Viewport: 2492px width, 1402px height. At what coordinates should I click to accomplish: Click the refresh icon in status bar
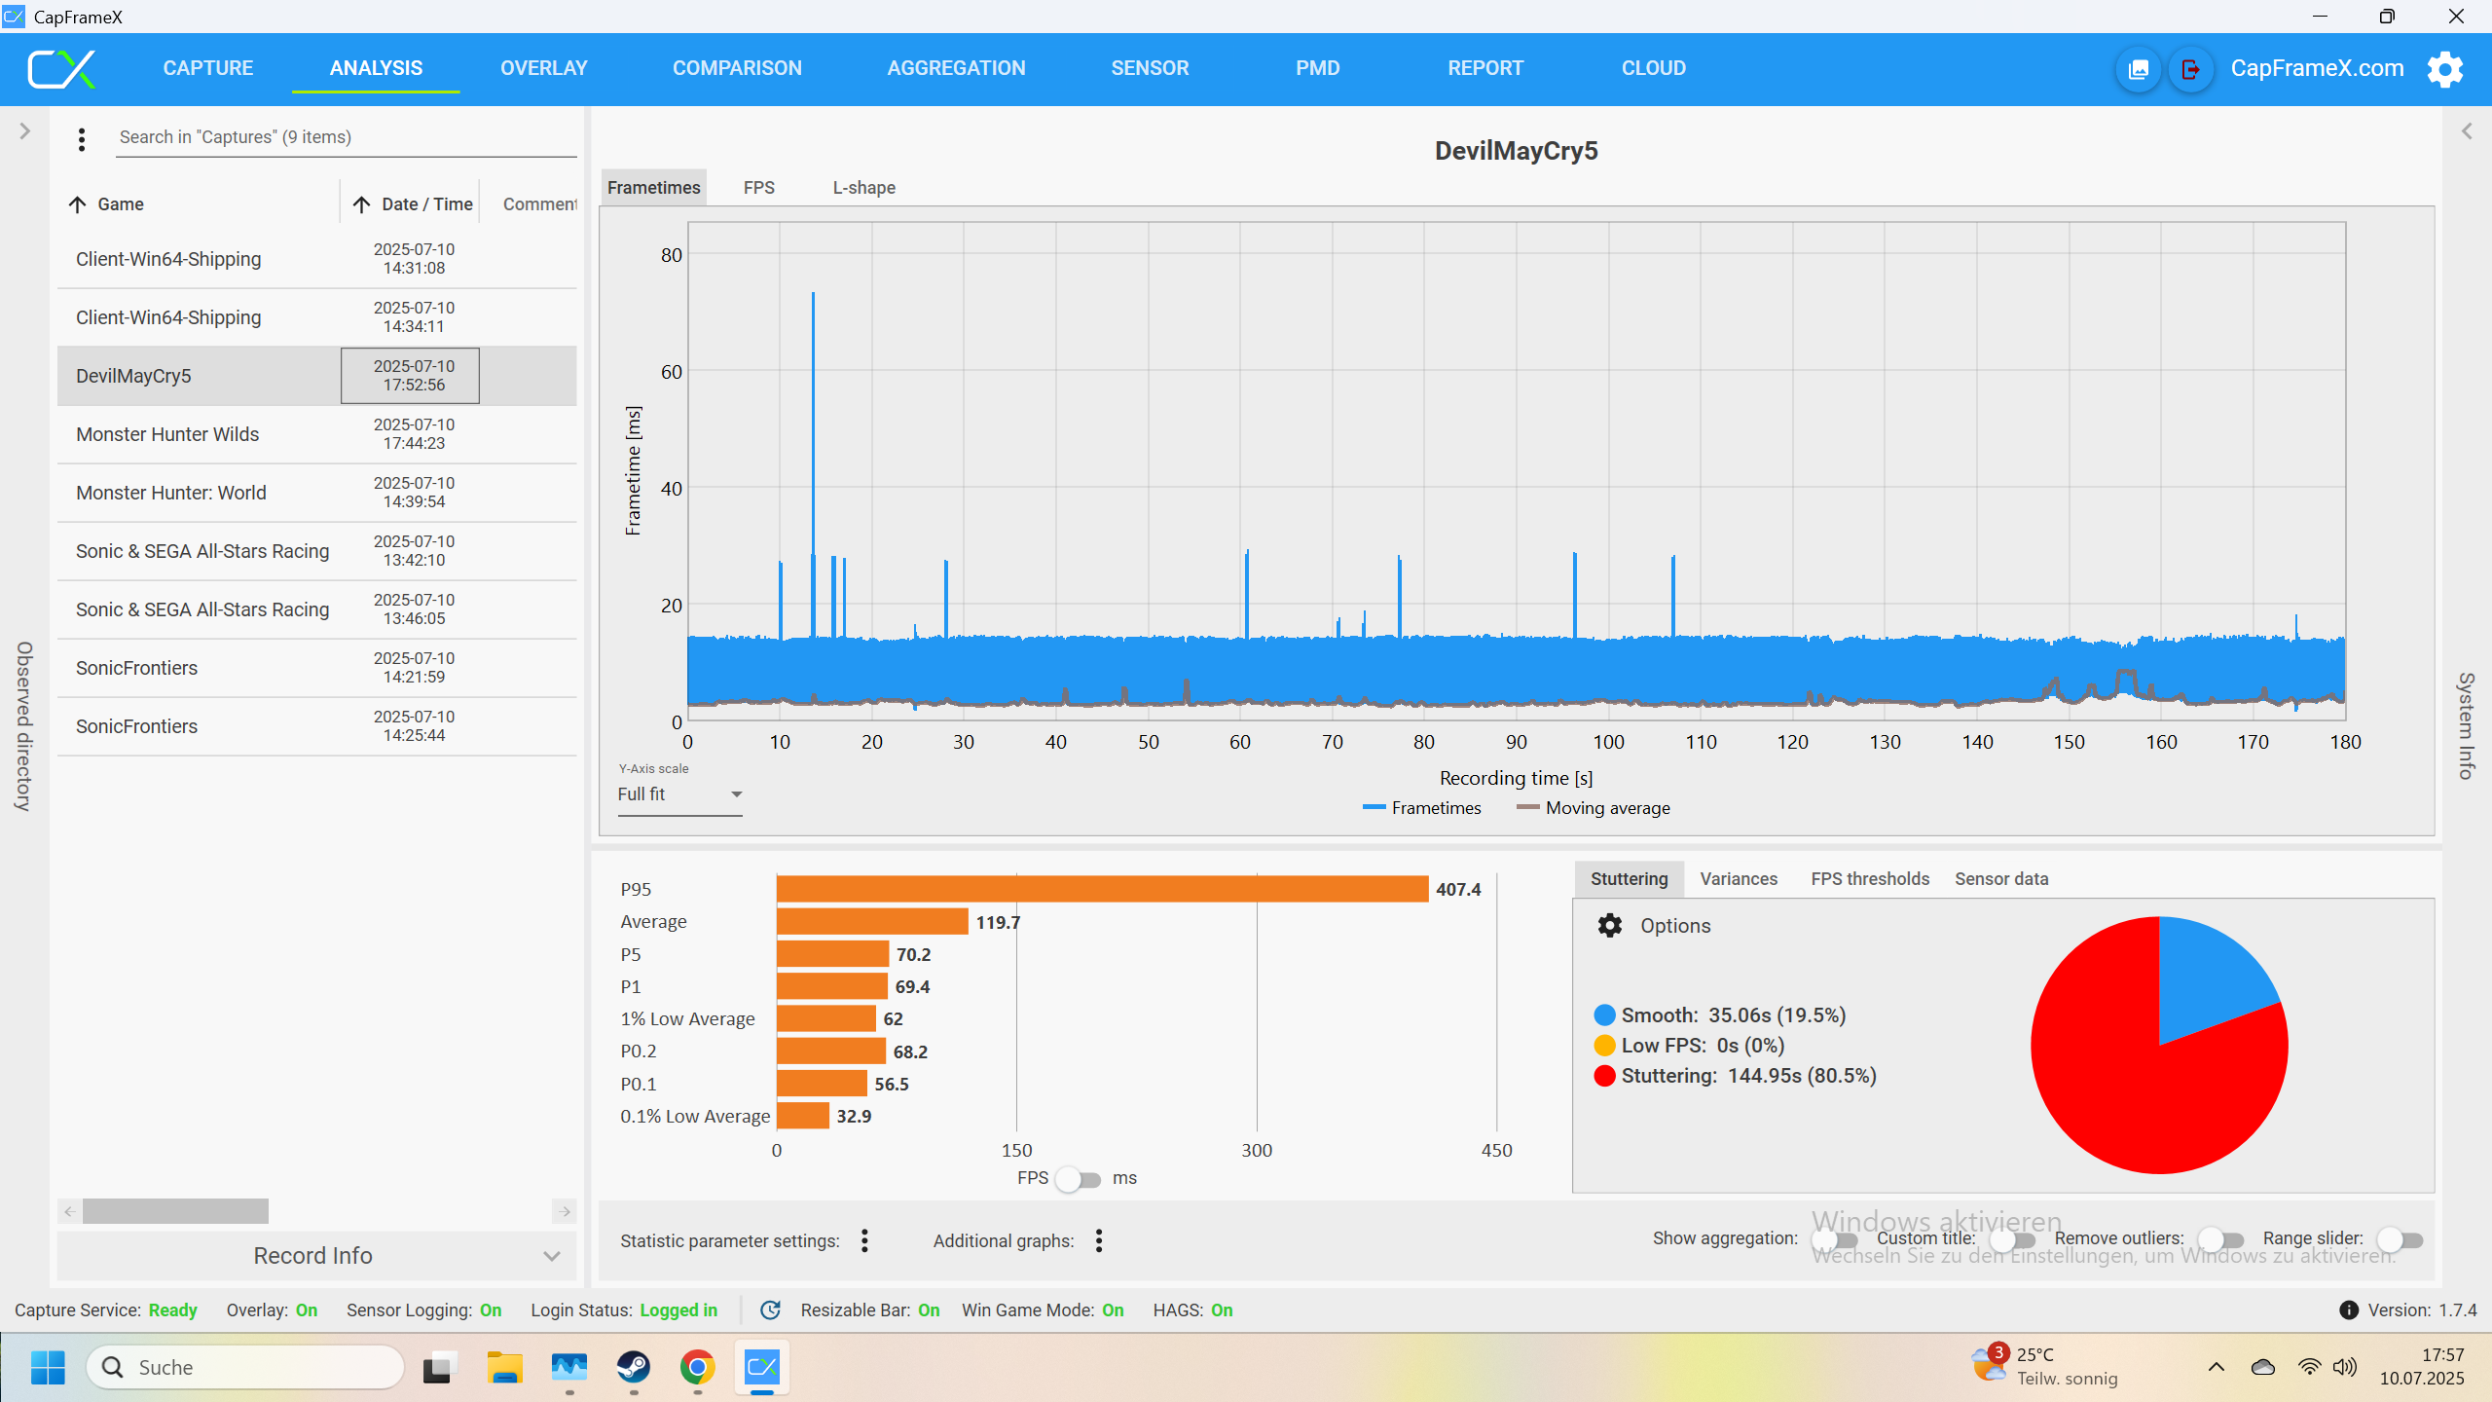(770, 1310)
